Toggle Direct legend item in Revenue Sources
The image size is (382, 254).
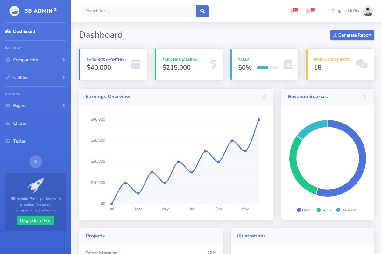[305, 210]
